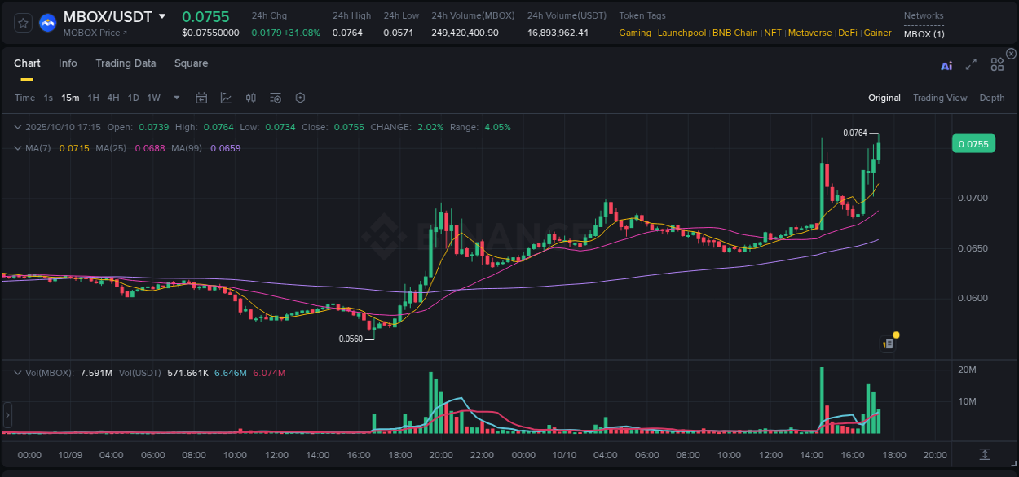Open the AI analysis assistant

pyautogui.click(x=946, y=66)
